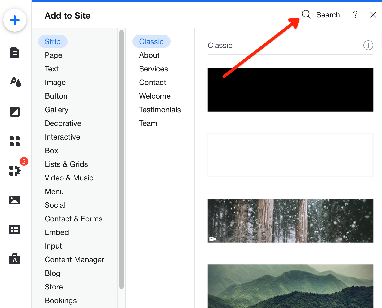Open the Background icon in sidebar
This screenshot has height=308, width=382.
coord(15,112)
